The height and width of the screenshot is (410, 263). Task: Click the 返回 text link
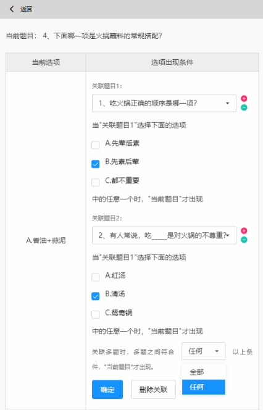click(x=26, y=9)
